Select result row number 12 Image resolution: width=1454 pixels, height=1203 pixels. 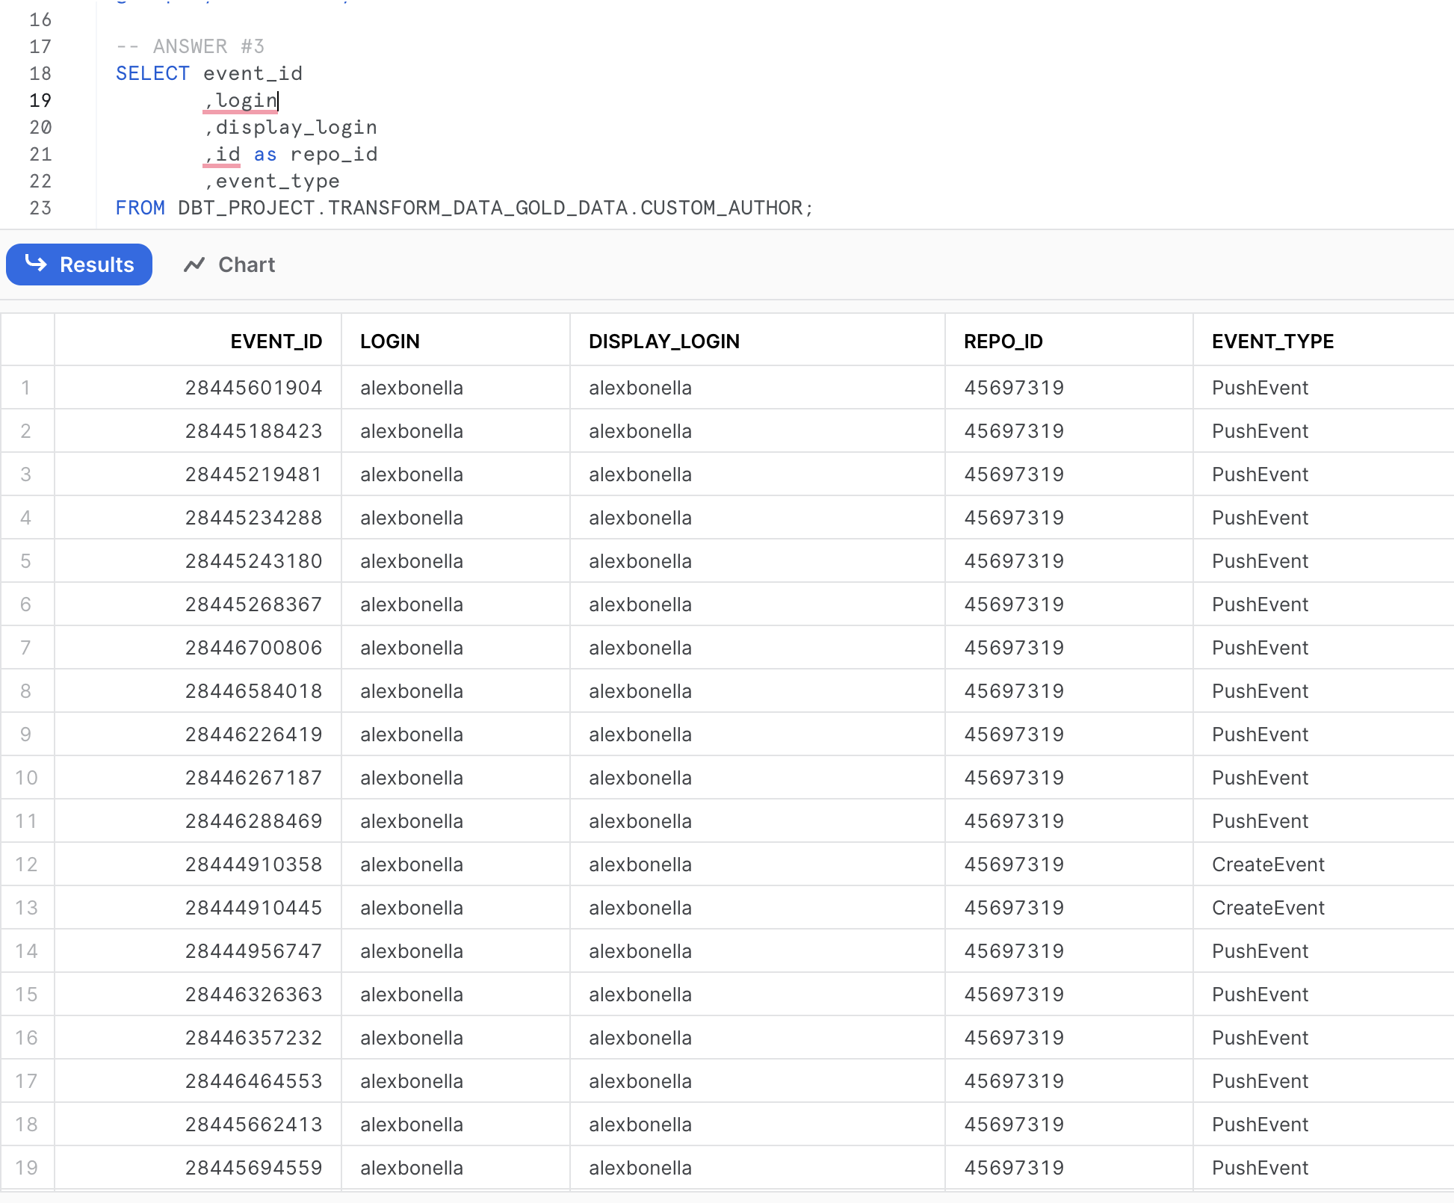[26, 865]
